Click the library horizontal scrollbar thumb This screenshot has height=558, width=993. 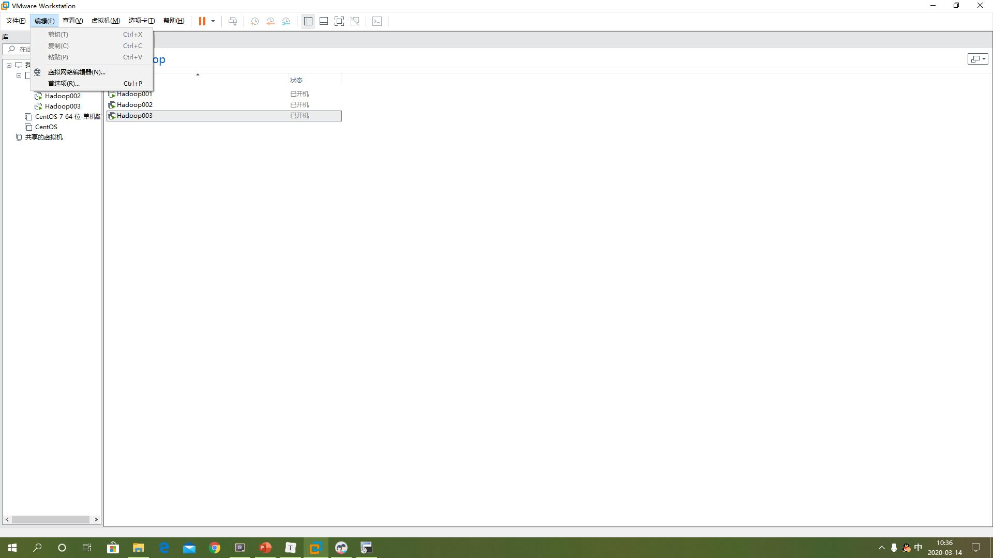tap(51, 519)
